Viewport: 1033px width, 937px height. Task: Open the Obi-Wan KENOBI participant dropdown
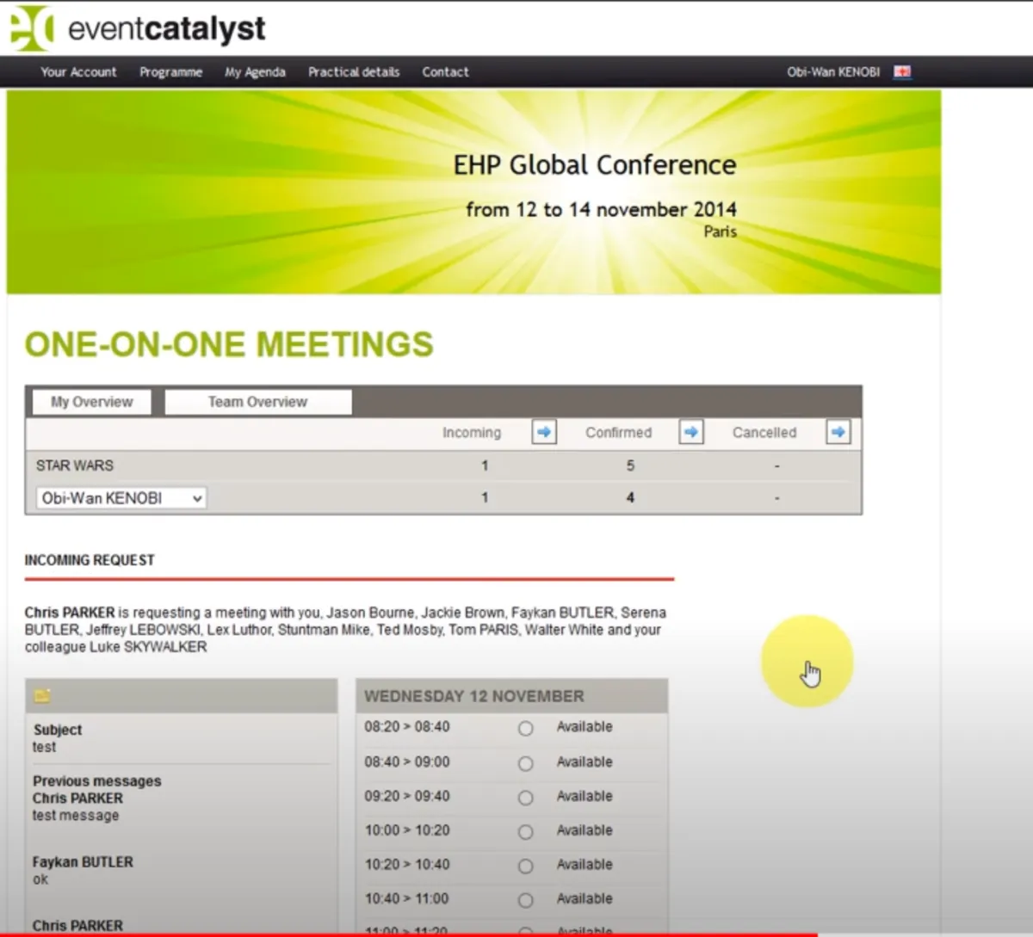(x=121, y=498)
